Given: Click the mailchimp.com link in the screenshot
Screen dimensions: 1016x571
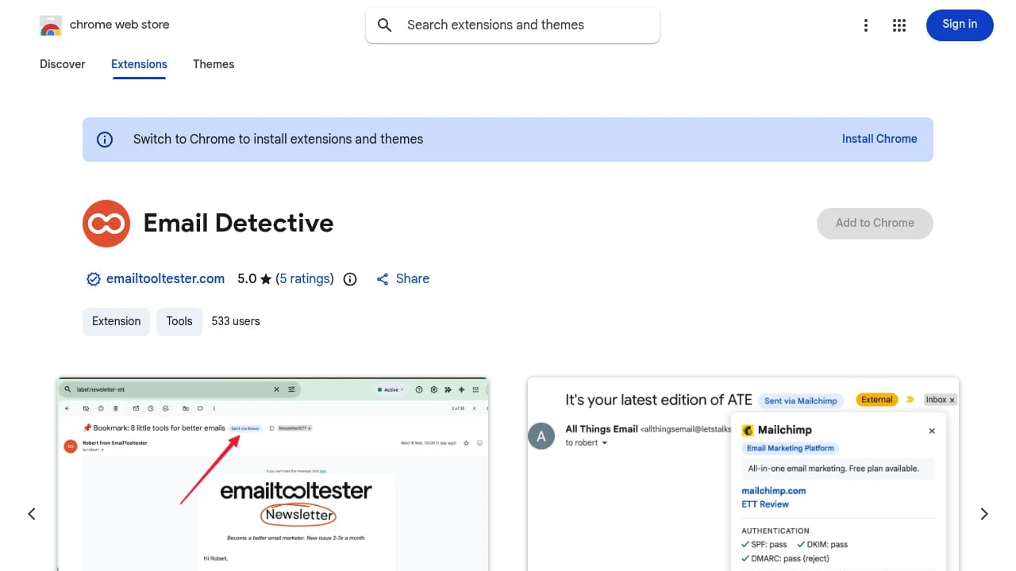Looking at the screenshot, I should tap(774, 491).
